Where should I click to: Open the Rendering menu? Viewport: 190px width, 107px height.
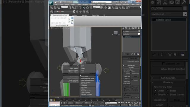(x=109, y=5)
